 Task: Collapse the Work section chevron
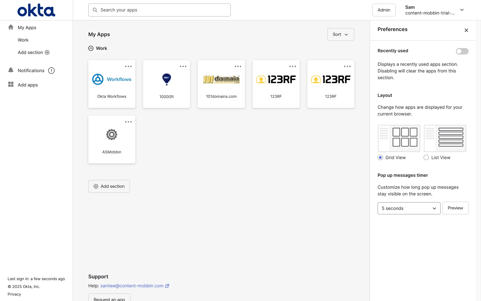tap(91, 48)
